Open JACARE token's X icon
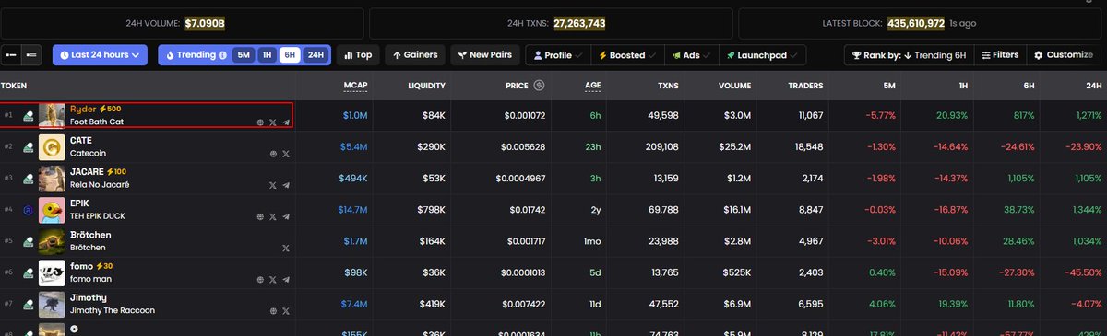The width and height of the screenshot is (1107, 336). pos(273,185)
